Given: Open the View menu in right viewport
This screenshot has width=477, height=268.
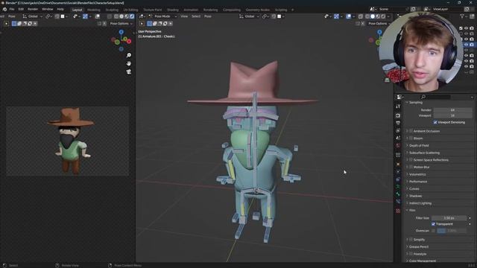Looking at the screenshot, I should 184,16.
